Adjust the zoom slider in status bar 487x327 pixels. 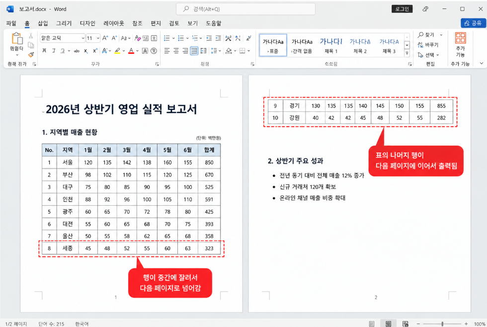click(x=442, y=324)
